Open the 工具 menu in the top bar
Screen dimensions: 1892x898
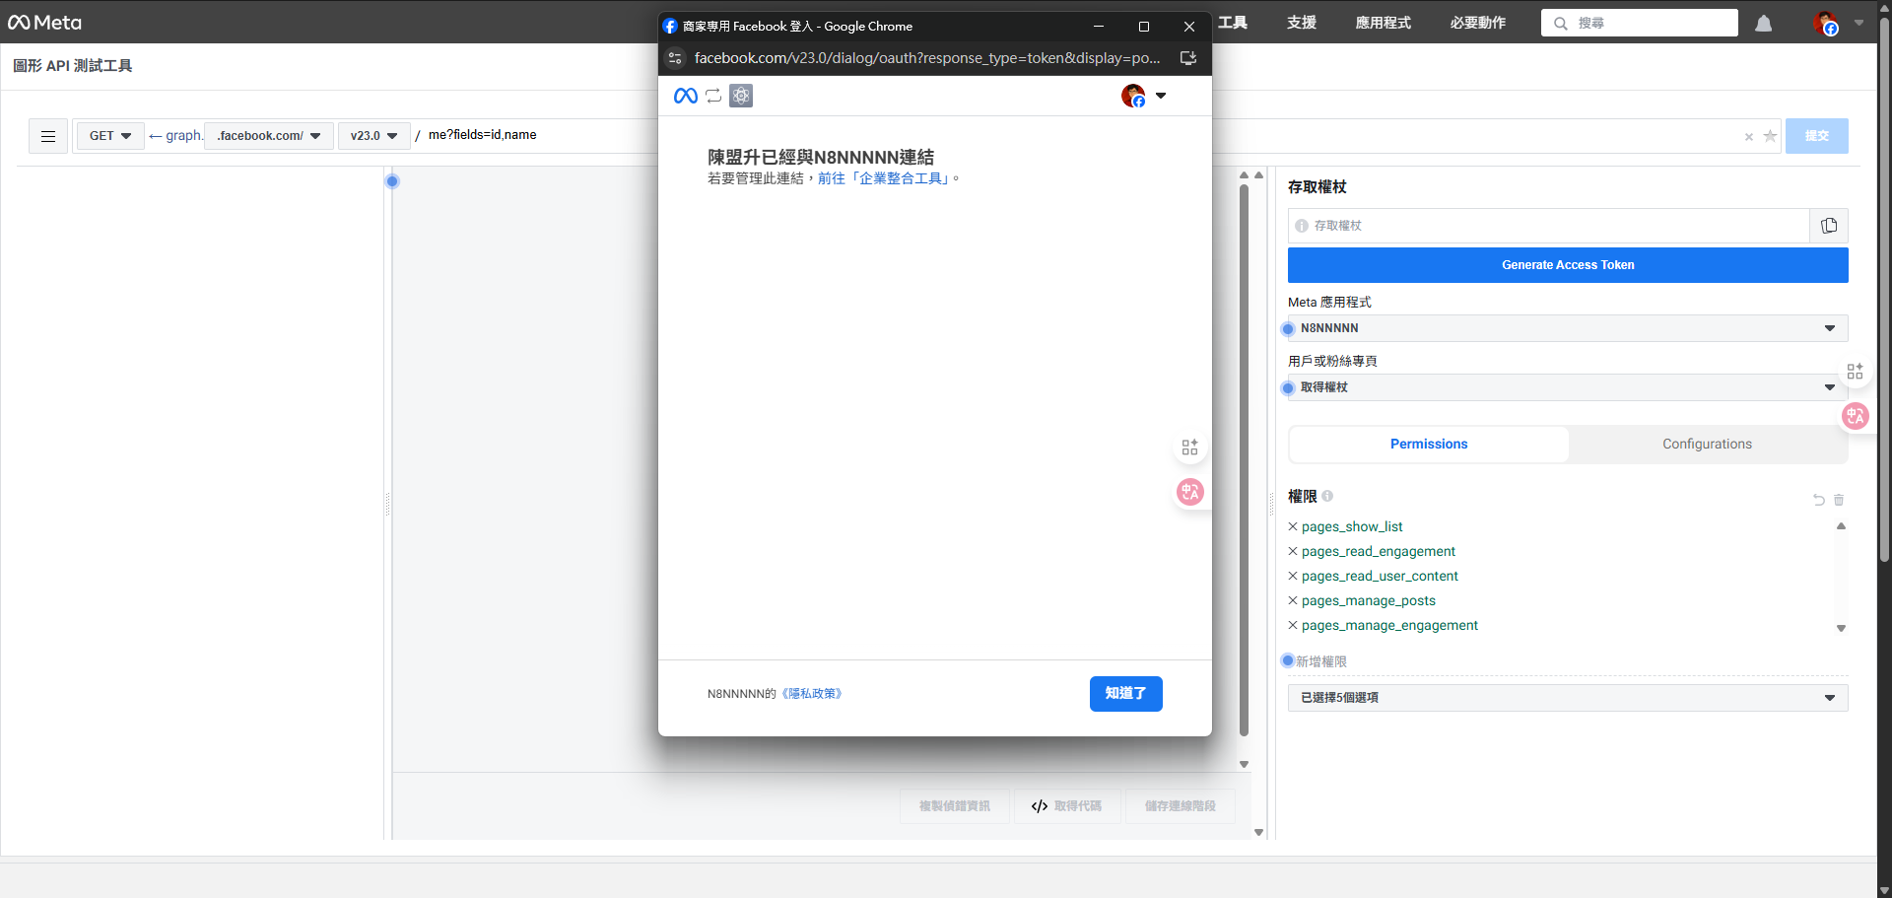[1233, 23]
